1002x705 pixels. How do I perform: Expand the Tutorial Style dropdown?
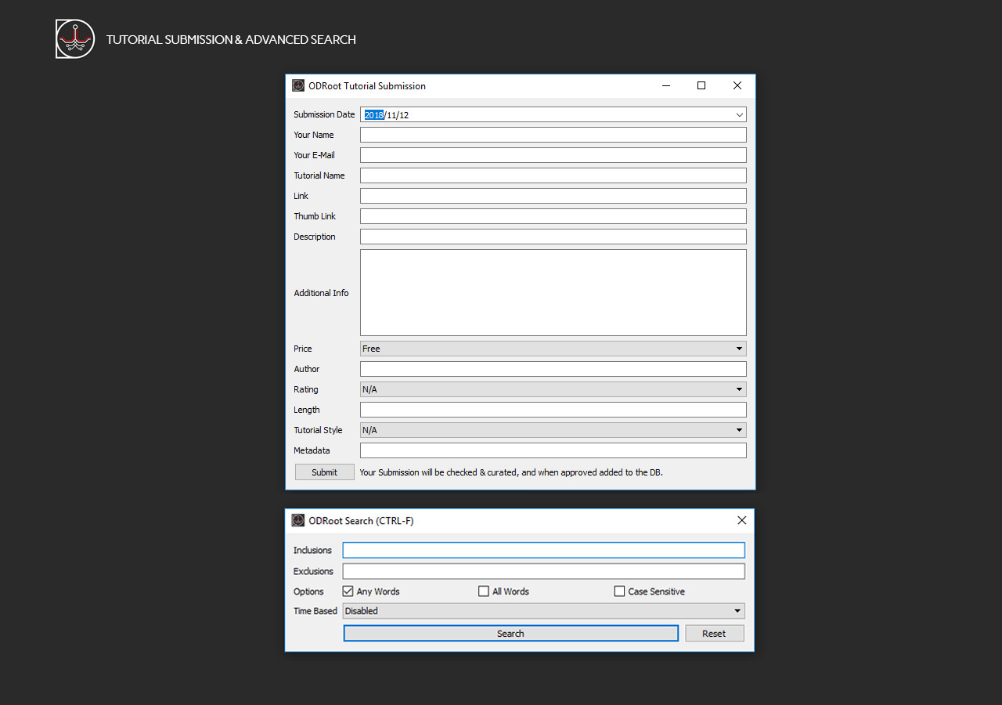(x=738, y=430)
